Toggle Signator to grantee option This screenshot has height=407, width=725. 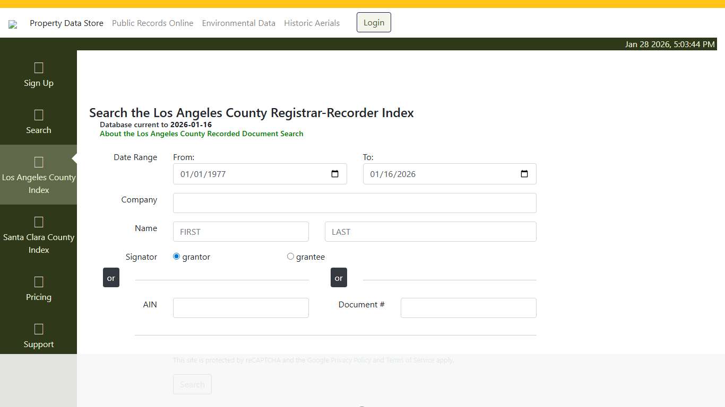(290, 256)
